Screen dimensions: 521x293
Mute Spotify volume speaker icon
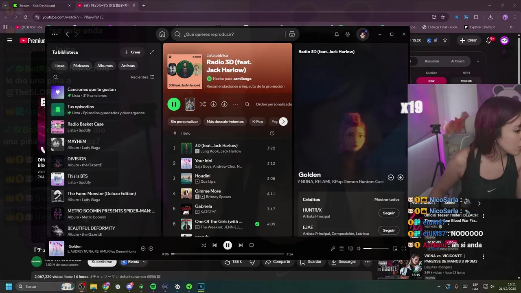(x=359, y=248)
